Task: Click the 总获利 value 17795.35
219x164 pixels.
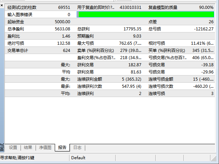Action: click(x=132, y=29)
